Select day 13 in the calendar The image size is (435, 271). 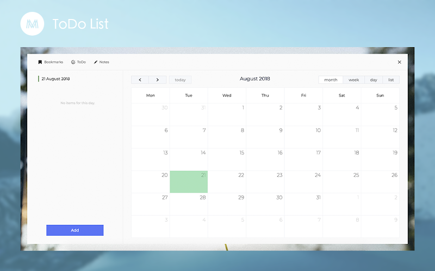click(x=151, y=159)
